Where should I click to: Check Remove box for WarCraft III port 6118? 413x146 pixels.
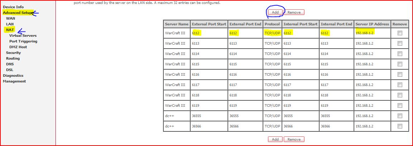400,95
